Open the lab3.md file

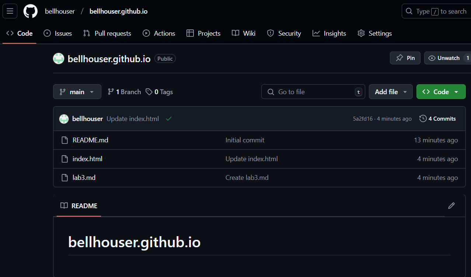[84, 178]
